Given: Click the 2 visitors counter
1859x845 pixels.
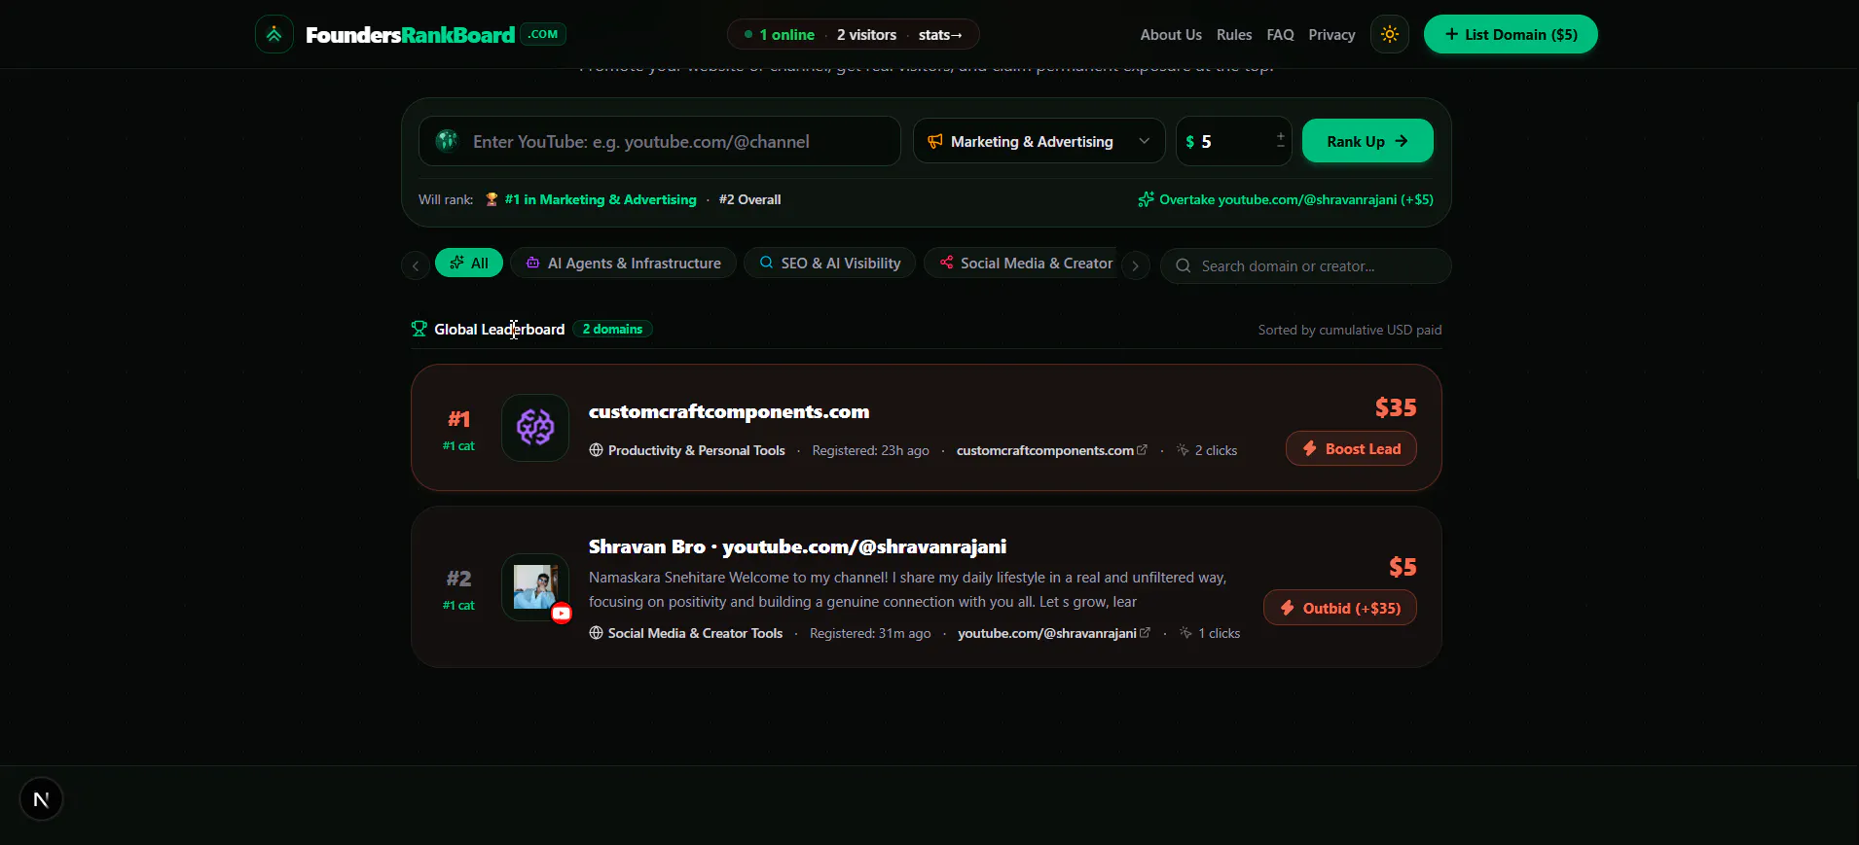Looking at the screenshot, I should [x=866, y=34].
